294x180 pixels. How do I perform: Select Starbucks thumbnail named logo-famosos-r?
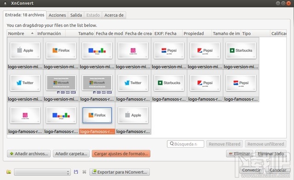[x=169, y=83]
